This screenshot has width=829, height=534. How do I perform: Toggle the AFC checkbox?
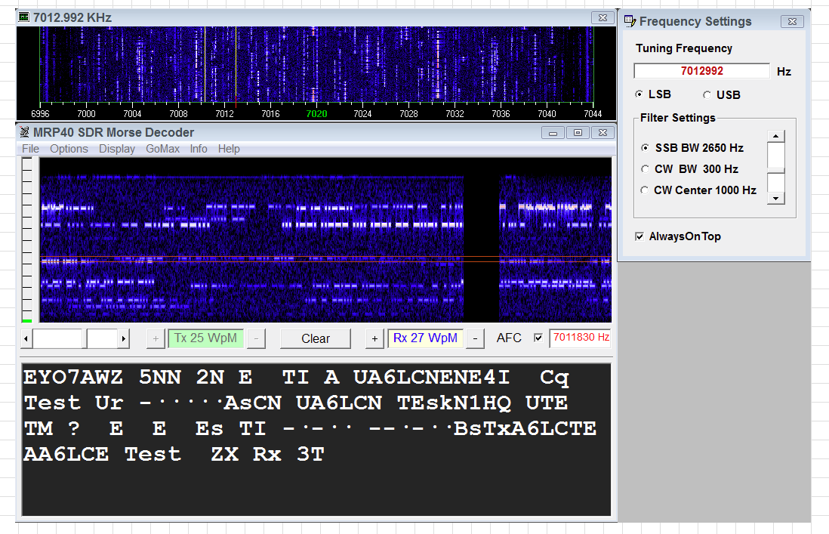click(538, 338)
